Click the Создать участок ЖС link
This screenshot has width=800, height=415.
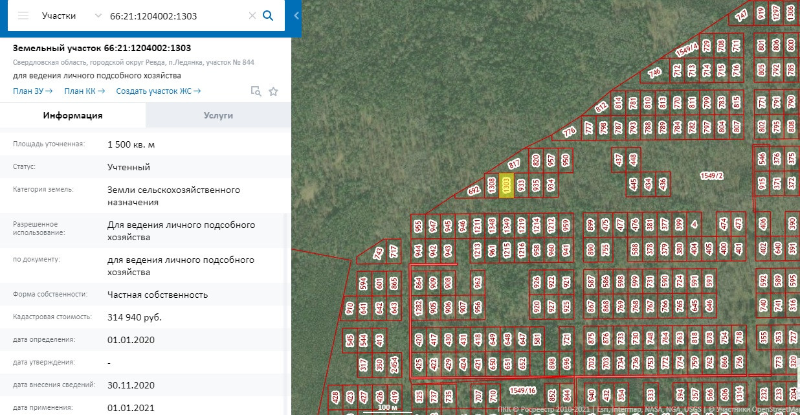[x=158, y=91]
